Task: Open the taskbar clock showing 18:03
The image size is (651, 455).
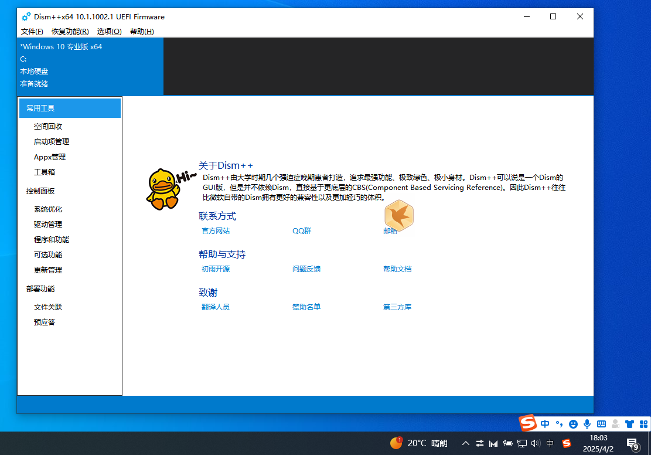Action: tap(598, 443)
